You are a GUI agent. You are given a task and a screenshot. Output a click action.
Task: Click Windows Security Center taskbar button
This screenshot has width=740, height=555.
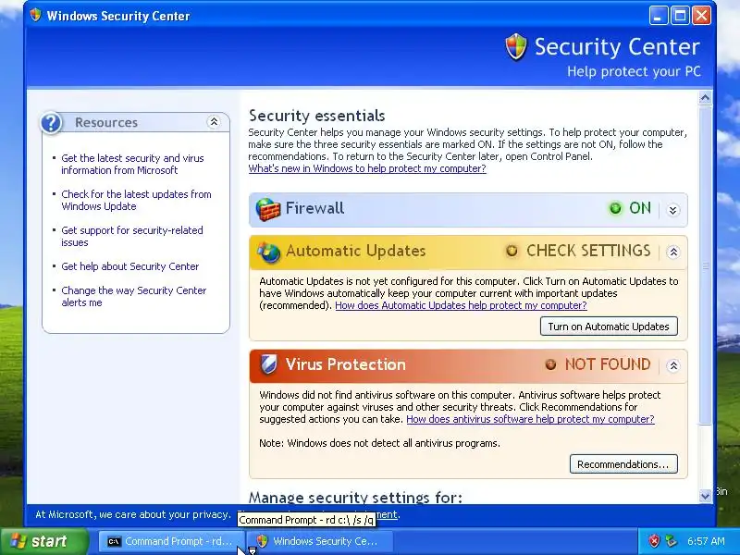[320, 541]
